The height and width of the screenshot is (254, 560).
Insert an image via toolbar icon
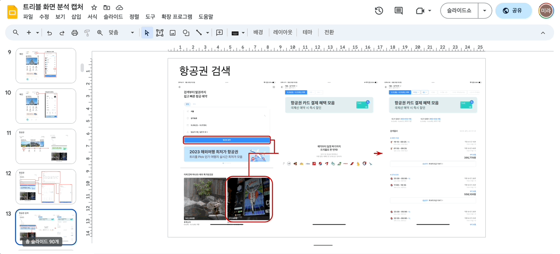pyautogui.click(x=172, y=33)
